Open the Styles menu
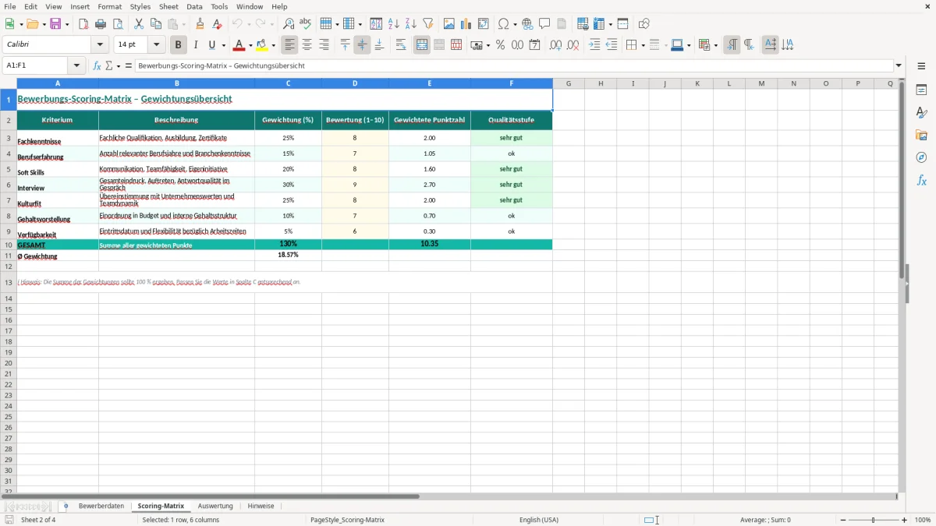The height and width of the screenshot is (526, 936). [x=140, y=6]
